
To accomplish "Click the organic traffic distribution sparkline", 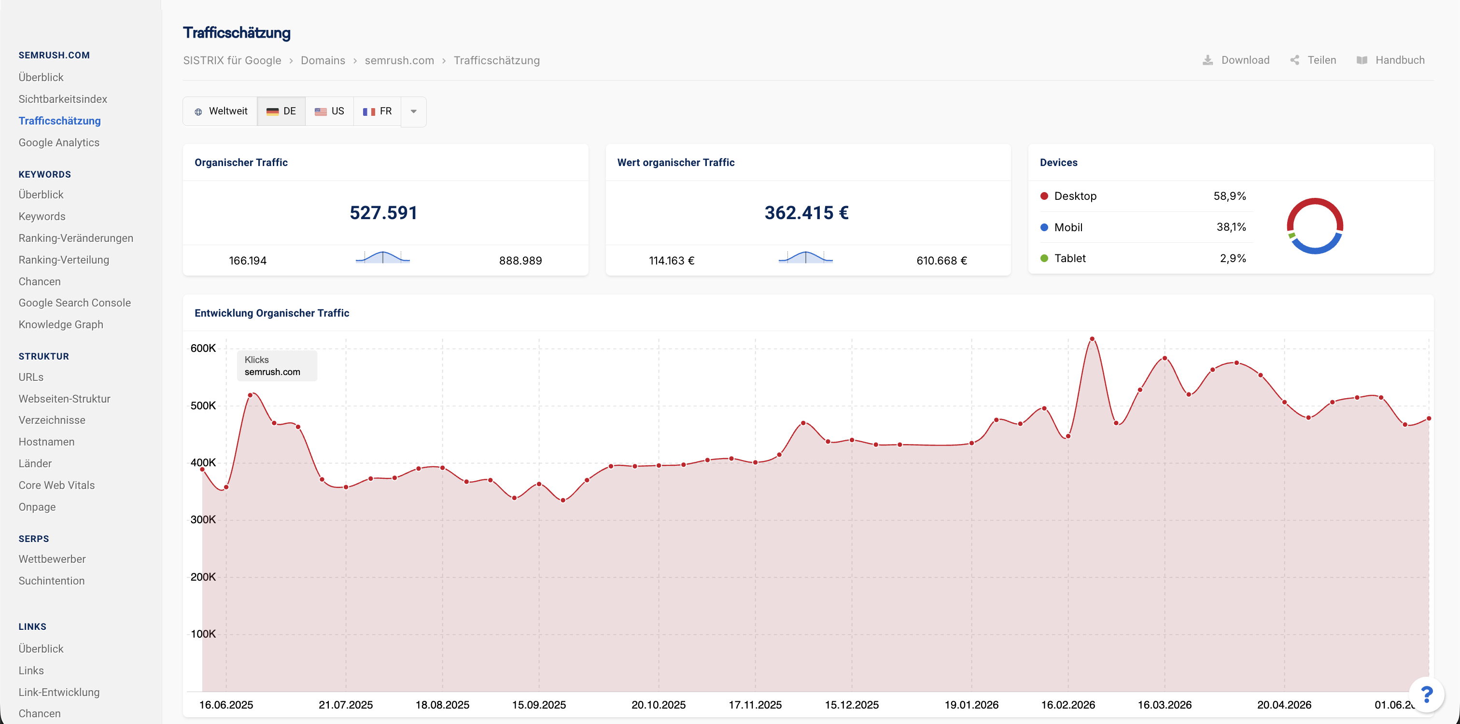I will click(382, 258).
